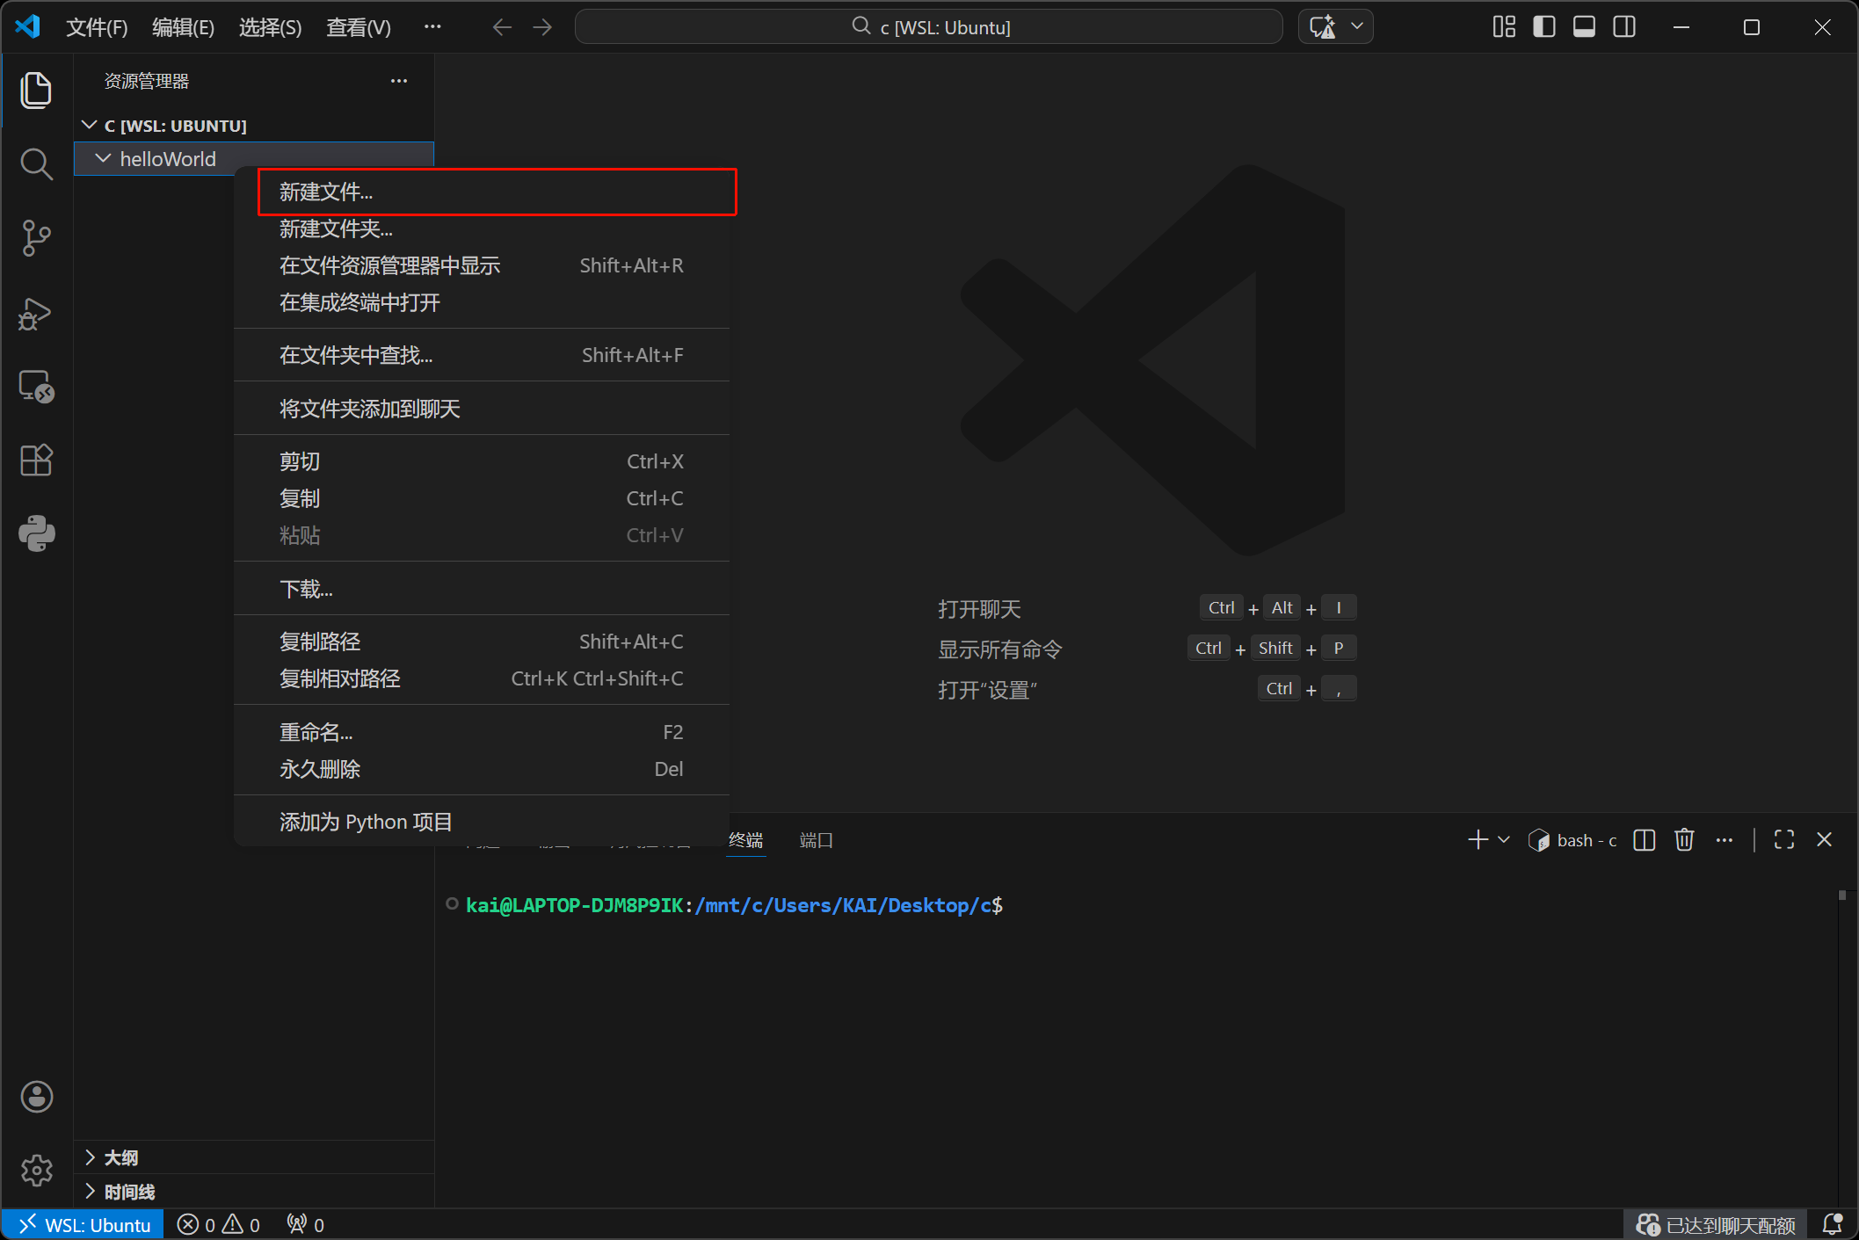Open the Python sidebar icon
Image resolution: width=1859 pixels, height=1240 pixels.
36,533
